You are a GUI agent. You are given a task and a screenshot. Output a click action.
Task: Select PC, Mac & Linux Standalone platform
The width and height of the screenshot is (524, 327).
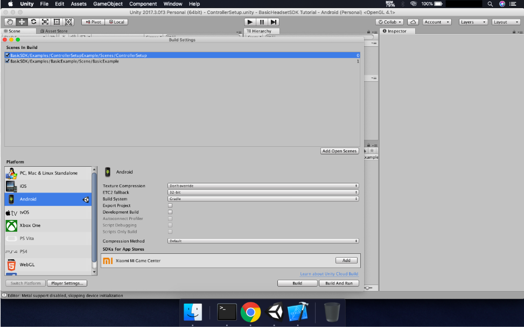48,173
